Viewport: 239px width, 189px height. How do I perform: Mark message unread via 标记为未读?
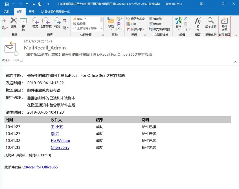135,19
